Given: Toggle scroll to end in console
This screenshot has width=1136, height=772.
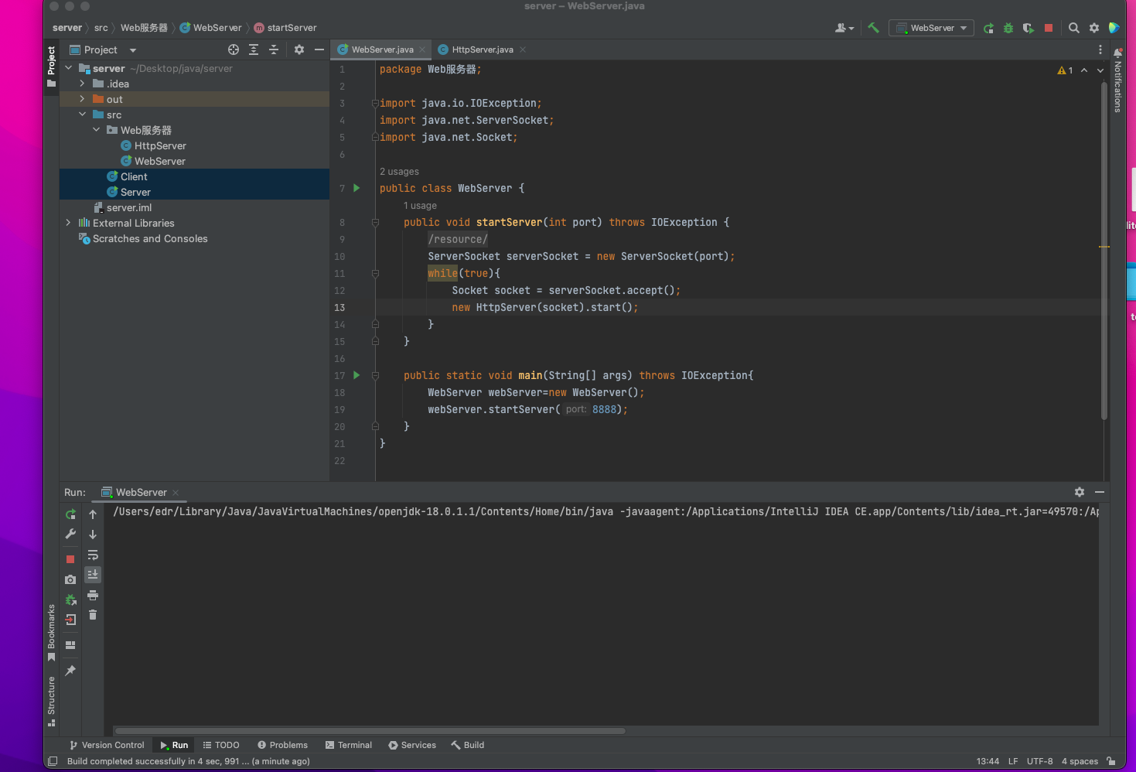Looking at the screenshot, I should pyautogui.click(x=93, y=575).
